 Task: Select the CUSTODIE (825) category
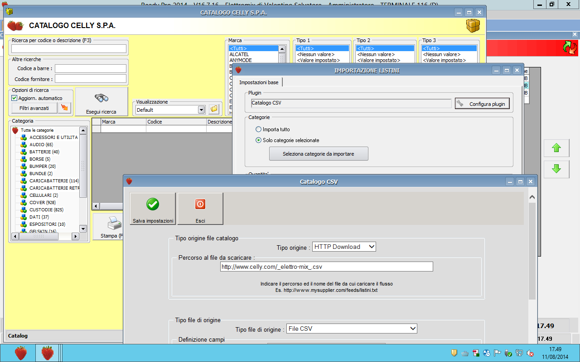[46, 210]
